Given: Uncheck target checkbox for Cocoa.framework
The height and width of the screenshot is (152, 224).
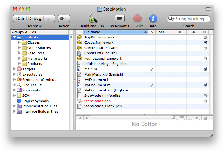Looking at the screenshot, I should (x=205, y=42).
